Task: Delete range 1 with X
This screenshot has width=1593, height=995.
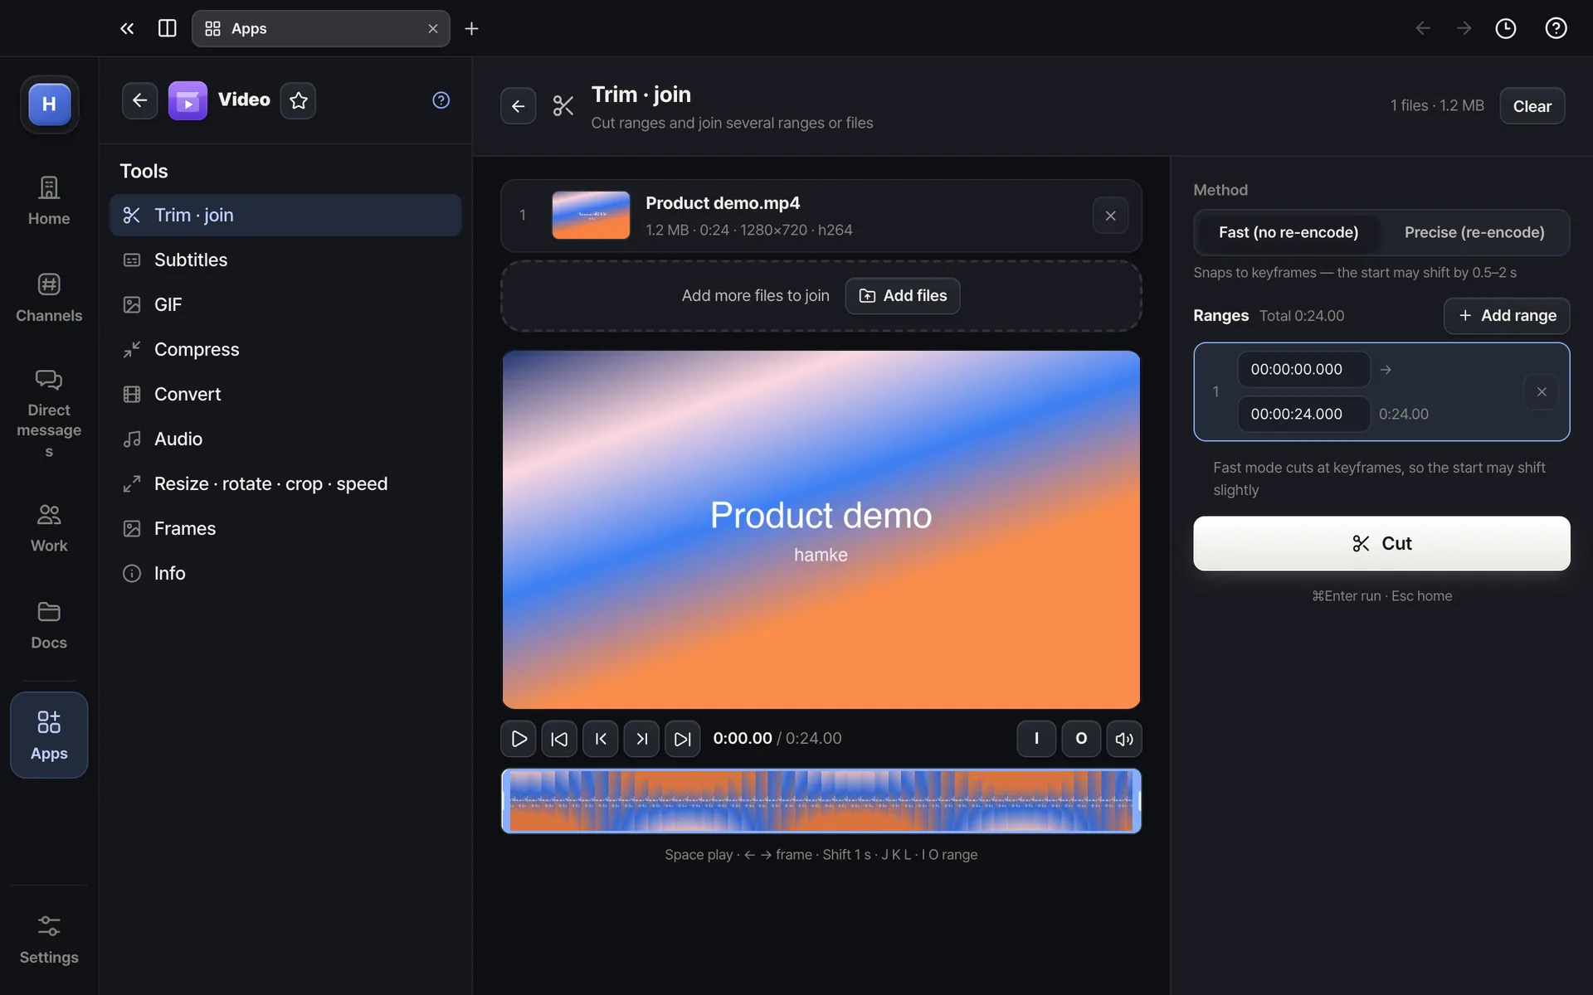Action: (1542, 392)
